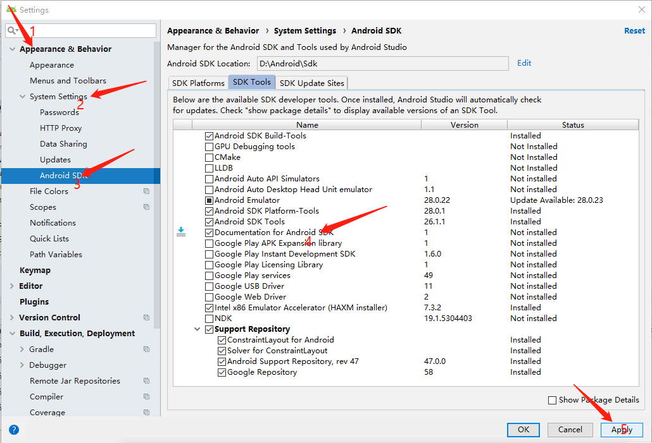
Task: Switch to SDK Platforms tab
Action: pyautogui.click(x=198, y=83)
